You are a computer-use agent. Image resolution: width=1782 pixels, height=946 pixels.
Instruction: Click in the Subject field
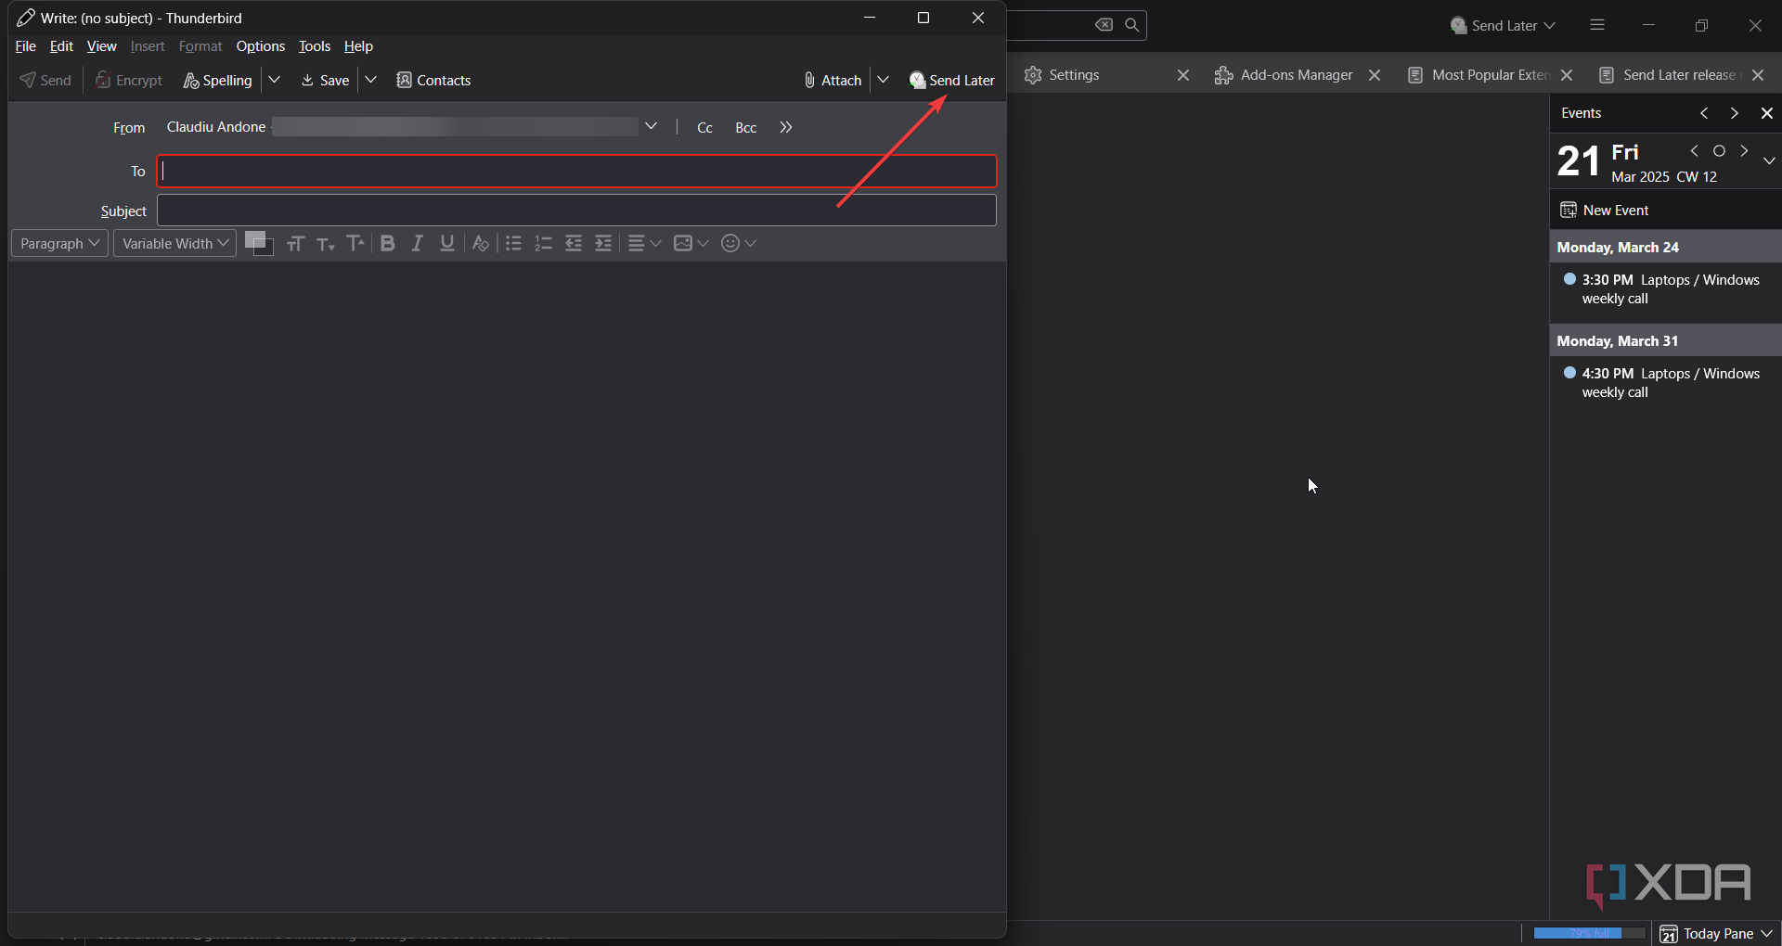coord(576,211)
